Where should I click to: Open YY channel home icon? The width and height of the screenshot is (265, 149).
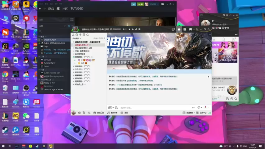[179, 29]
